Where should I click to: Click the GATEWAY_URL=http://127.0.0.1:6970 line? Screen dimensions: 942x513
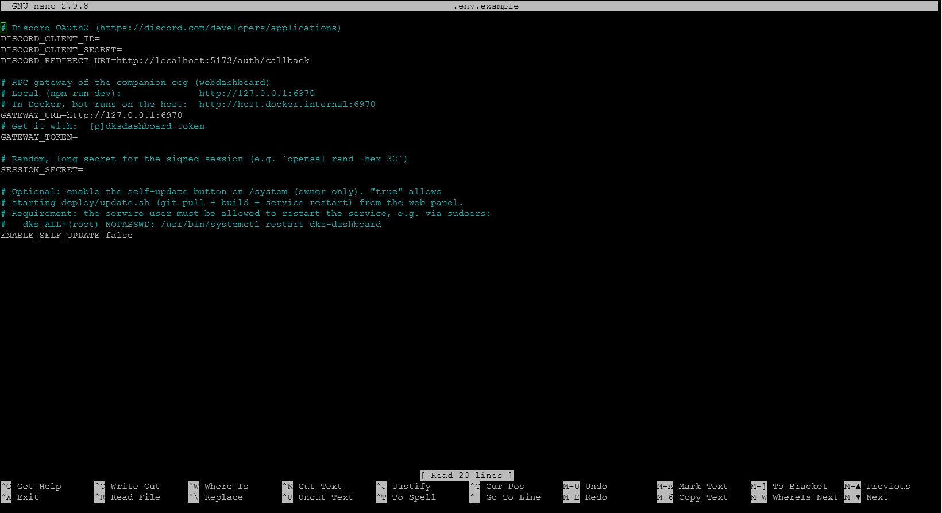pyautogui.click(x=91, y=115)
